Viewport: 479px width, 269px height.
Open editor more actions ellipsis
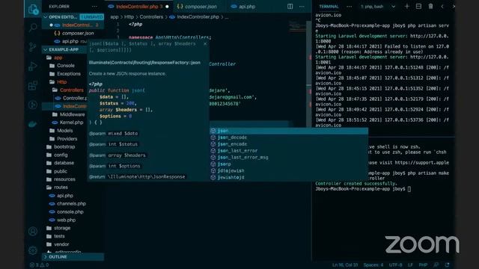[x=302, y=7]
